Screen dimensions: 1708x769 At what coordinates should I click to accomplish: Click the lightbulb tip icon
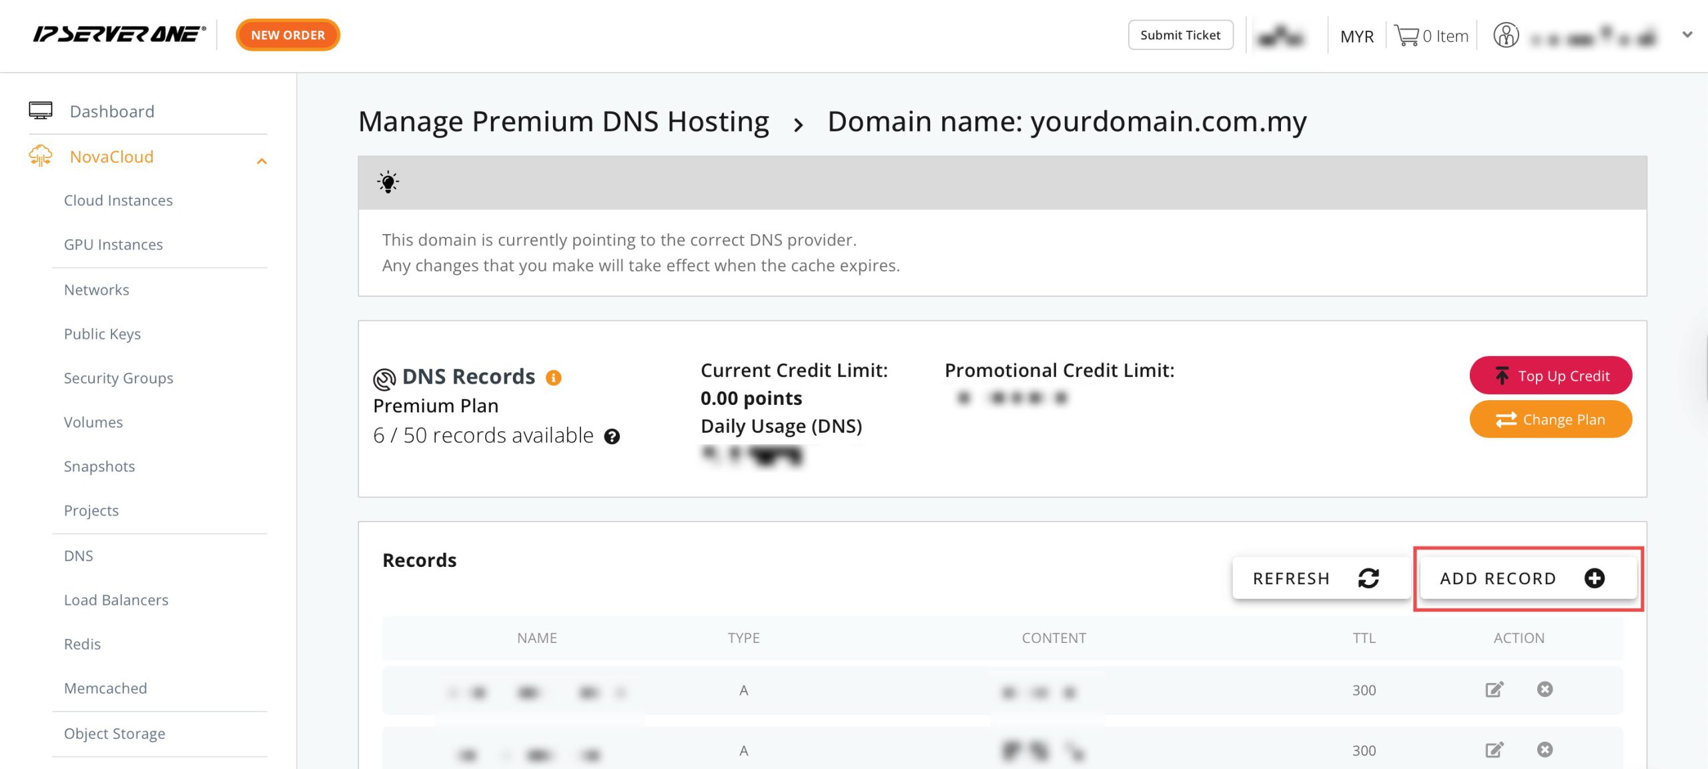(x=388, y=182)
